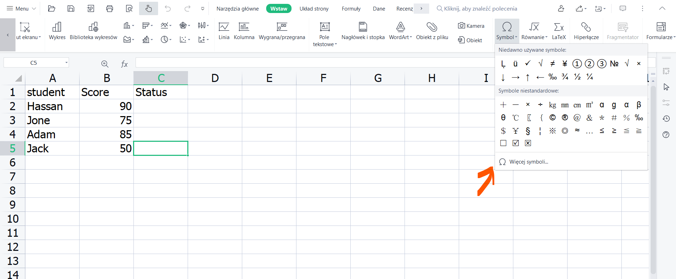The width and height of the screenshot is (676, 279).
Task: Open the help icon in side panel
Action: click(666, 135)
